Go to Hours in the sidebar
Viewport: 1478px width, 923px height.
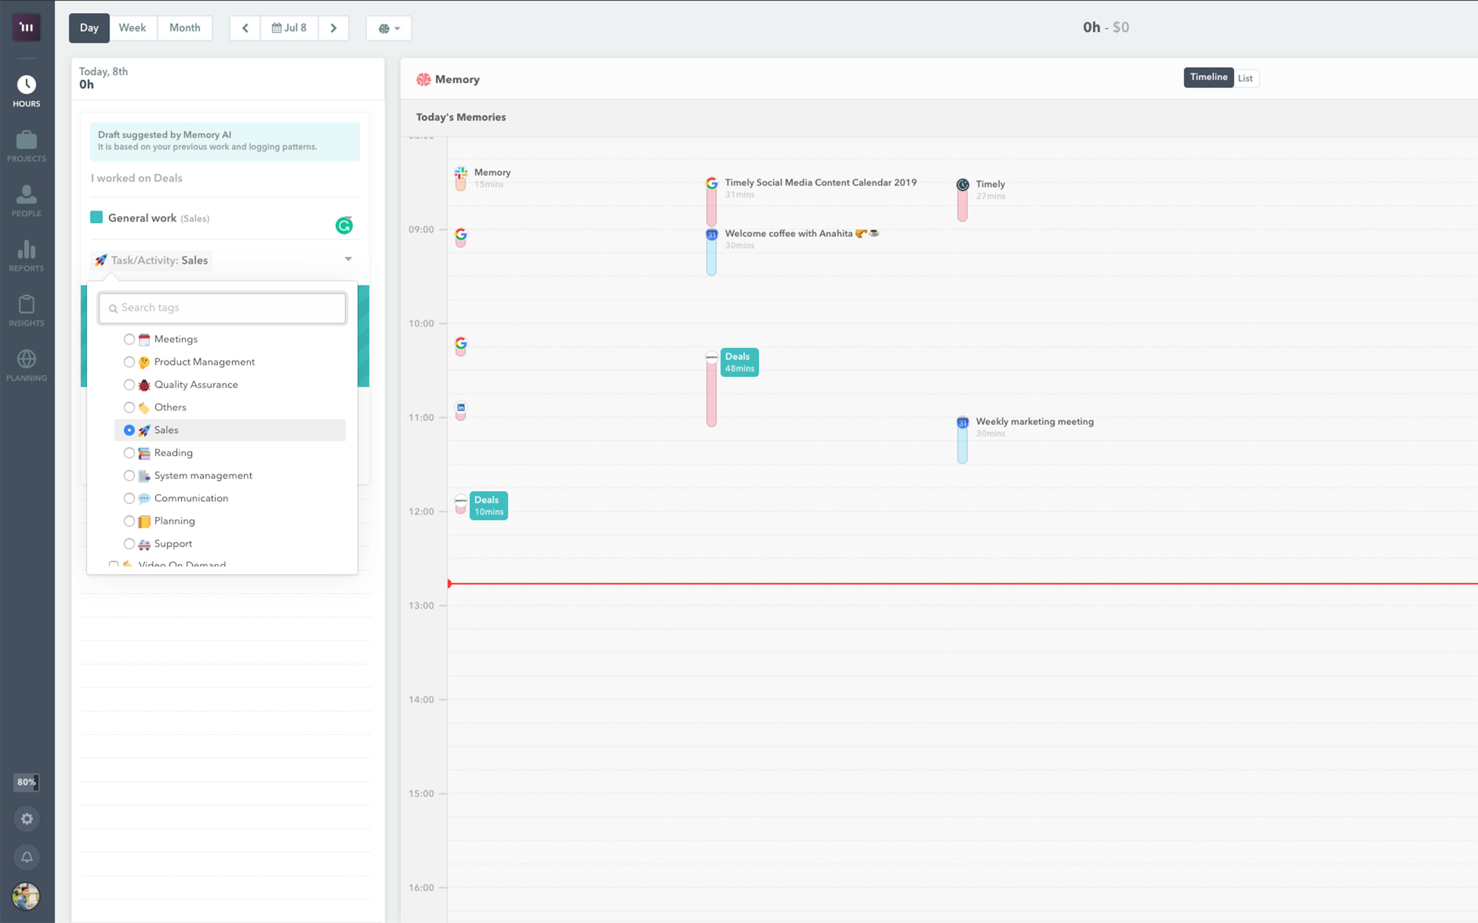pyautogui.click(x=26, y=92)
